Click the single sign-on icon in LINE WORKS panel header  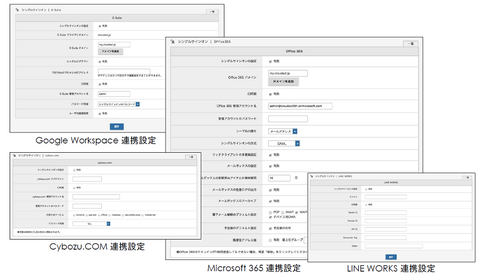[312, 176]
